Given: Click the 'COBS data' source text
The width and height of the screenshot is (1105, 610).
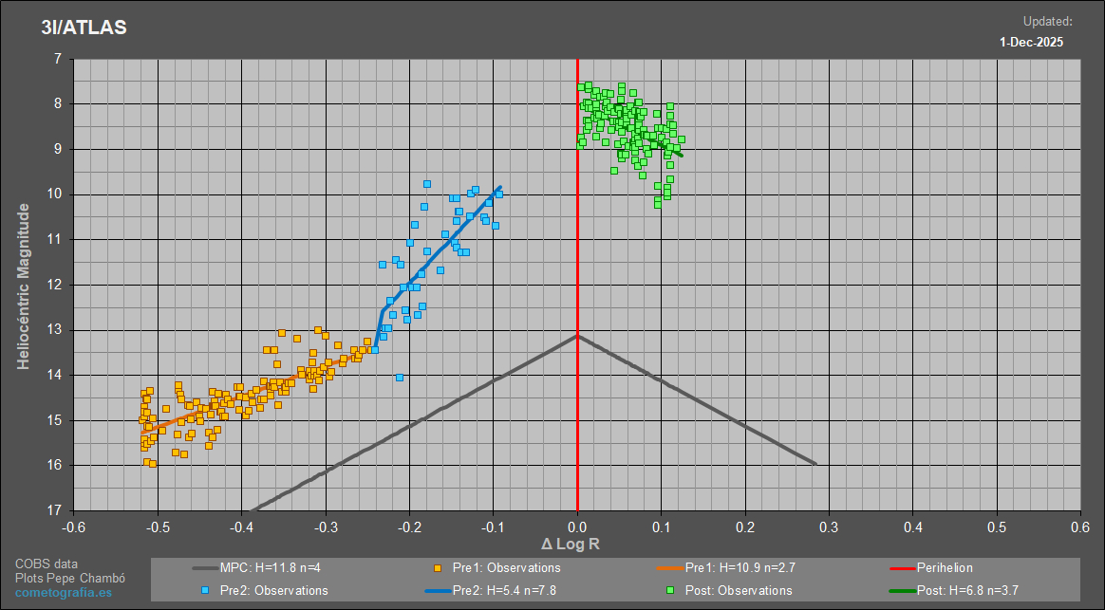Looking at the screenshot, I should pos(47,564).
